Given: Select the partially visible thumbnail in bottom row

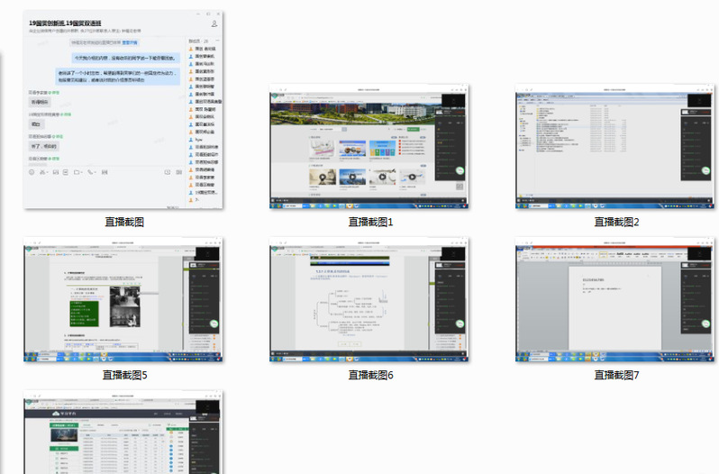Looking at the screenshot, I should (x=123, y=433).
